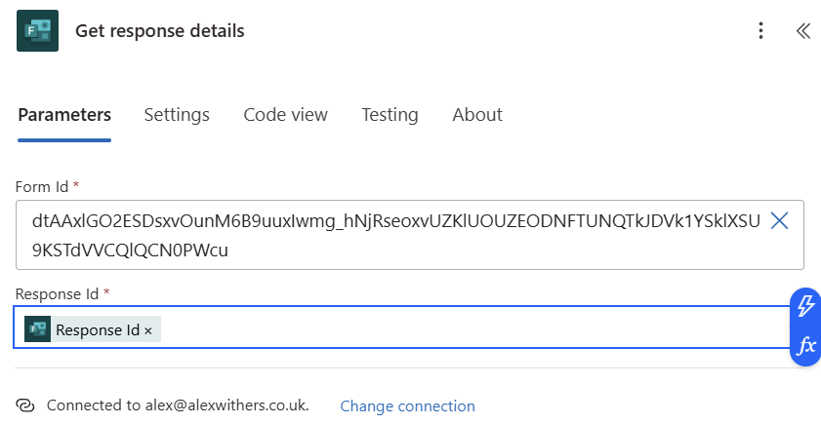
Task: Collapse the action panel with double chevron
Action: [x=802, y=31]
